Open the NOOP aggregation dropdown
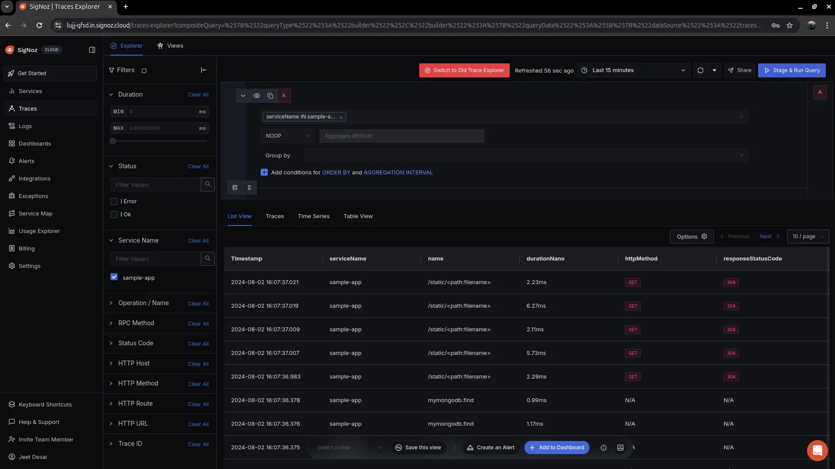Viewport: 835px width, 469px height. [287, 136]
